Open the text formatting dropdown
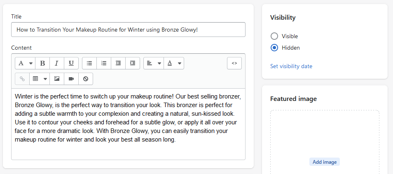Screen dimensions: 393x174 coord(25,64)
